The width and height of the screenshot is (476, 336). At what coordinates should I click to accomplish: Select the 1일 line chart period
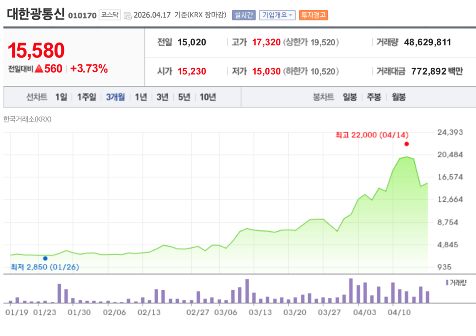click(x=61, y=97)
